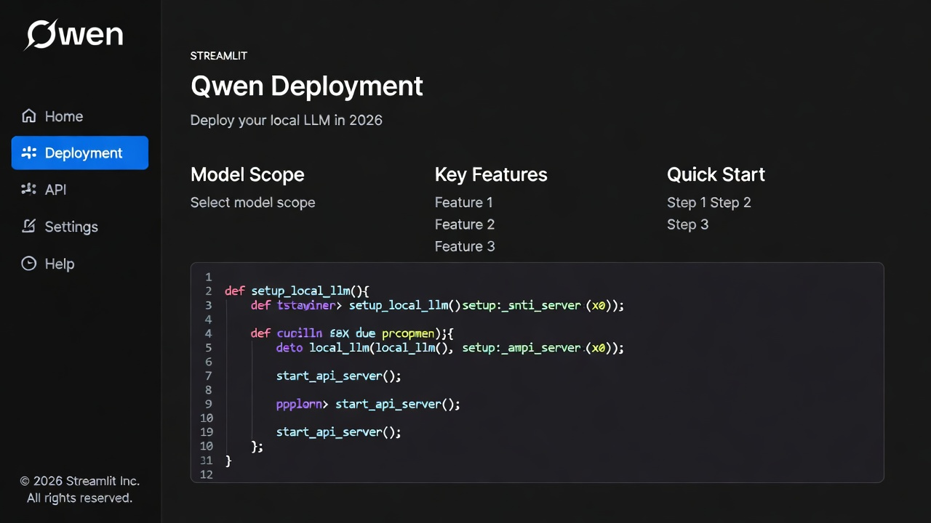
Task: Switch to the API section
Action: click(55, 190)
